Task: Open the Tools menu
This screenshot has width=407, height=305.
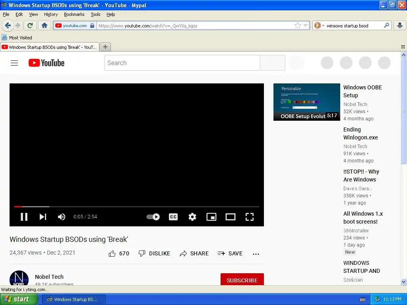Action: click(95, 14)
